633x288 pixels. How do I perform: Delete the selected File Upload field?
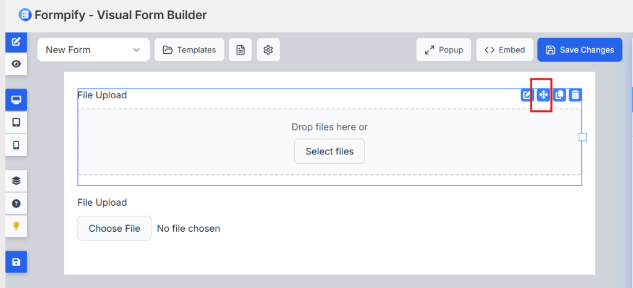575,95
